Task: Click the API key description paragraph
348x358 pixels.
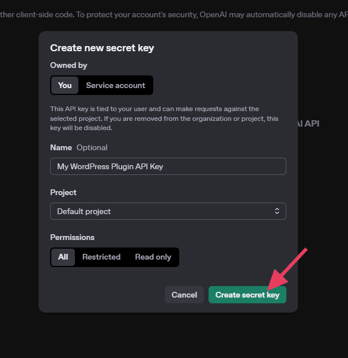Action: pos(164,118)
